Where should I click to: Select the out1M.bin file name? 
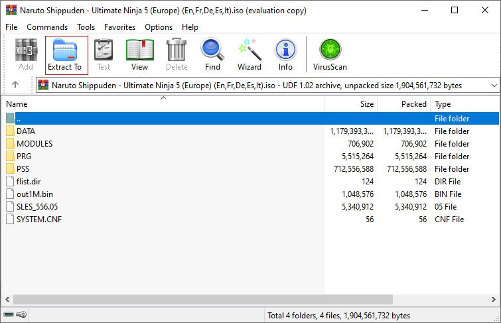click(x=35, y=194)
